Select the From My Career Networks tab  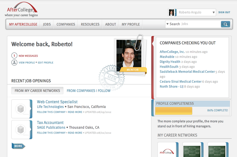click(x=37, y=91)
